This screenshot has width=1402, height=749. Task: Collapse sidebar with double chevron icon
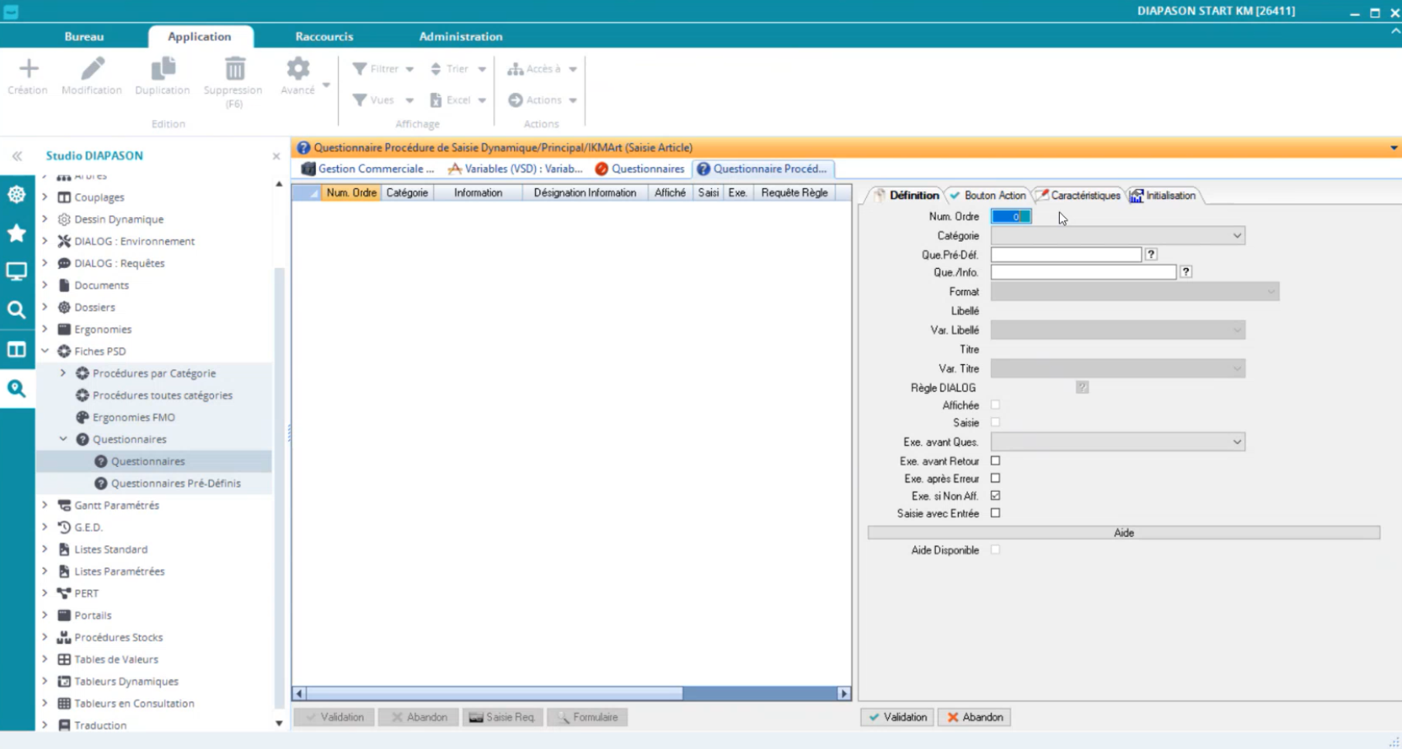pyautogui.click(x=17, y=156)
